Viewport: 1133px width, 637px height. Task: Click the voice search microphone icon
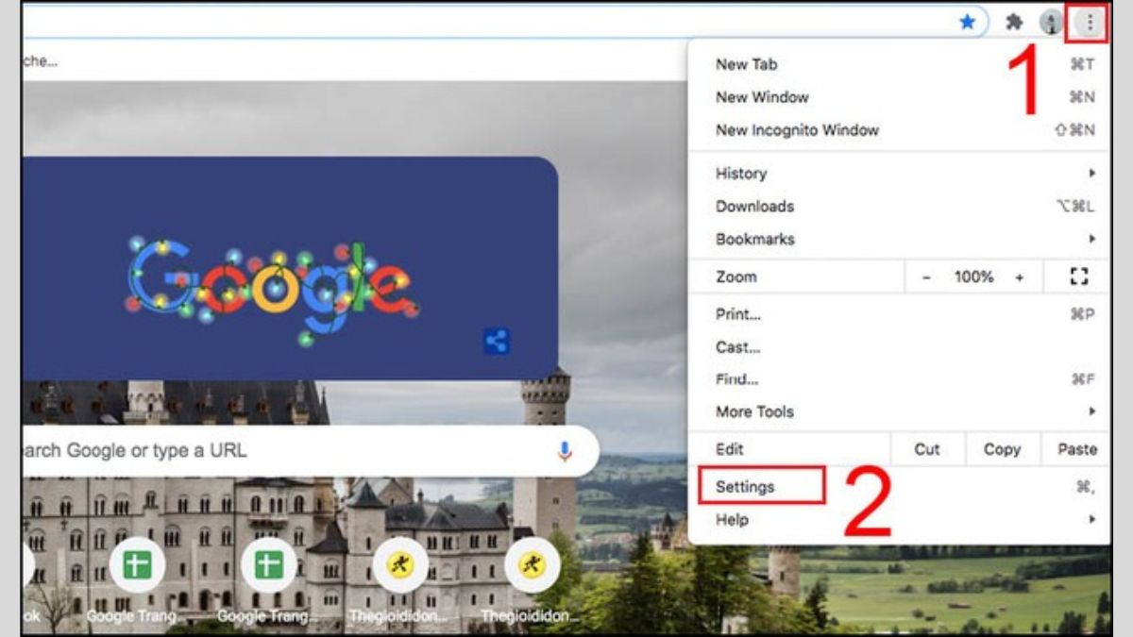click(565, 451)
